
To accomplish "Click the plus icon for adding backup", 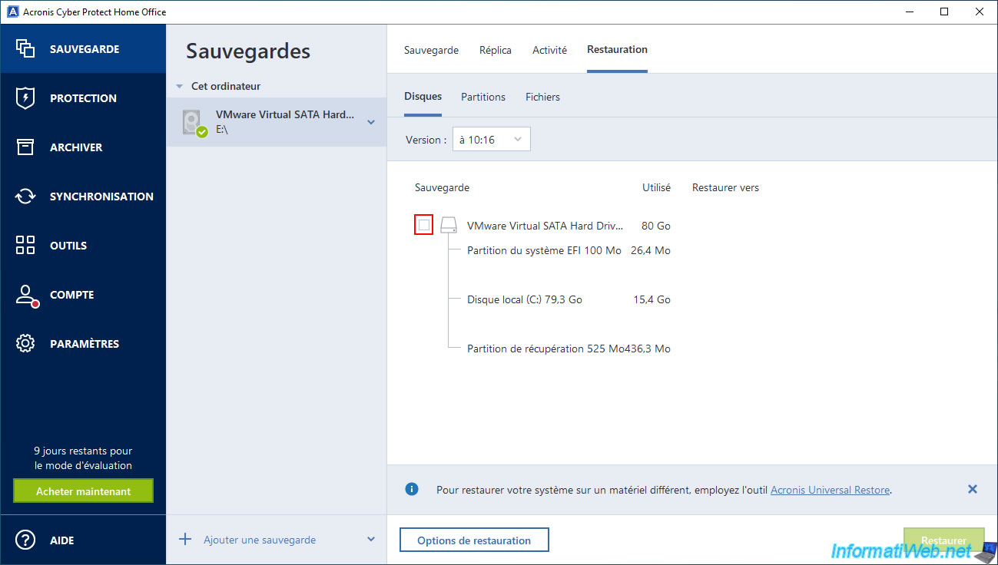I will (185, 539).
